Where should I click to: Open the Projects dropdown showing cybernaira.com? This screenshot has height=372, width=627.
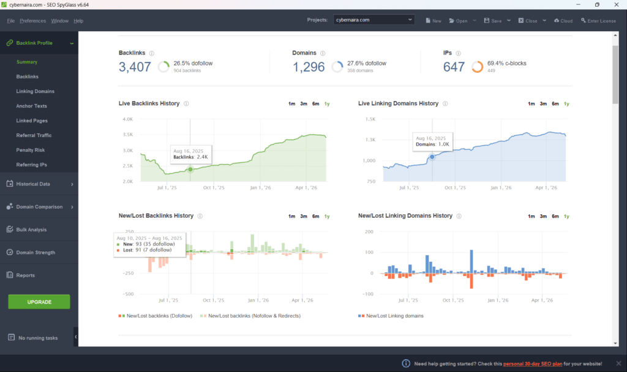374,20
